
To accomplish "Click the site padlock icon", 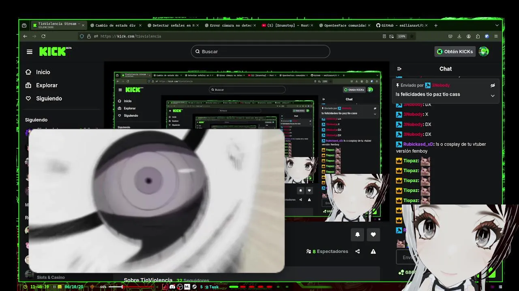I will [x=89, y=36].
